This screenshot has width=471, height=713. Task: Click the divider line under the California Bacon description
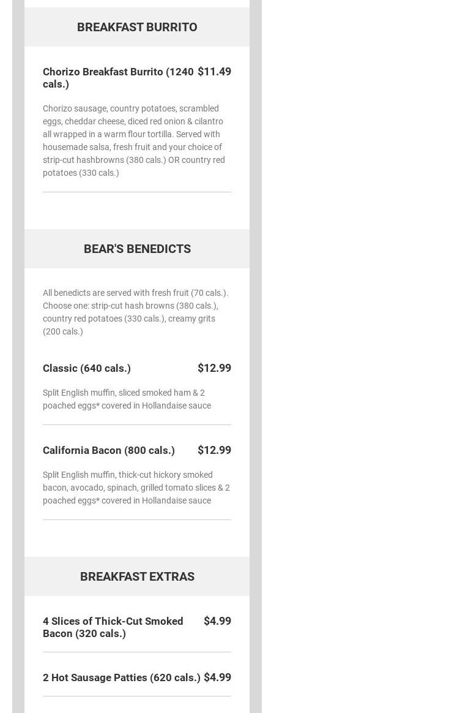point(137,519)
